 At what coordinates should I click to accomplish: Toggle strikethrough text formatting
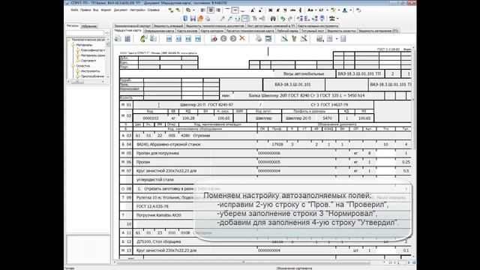pyautogui.click(x=292, y=10)
